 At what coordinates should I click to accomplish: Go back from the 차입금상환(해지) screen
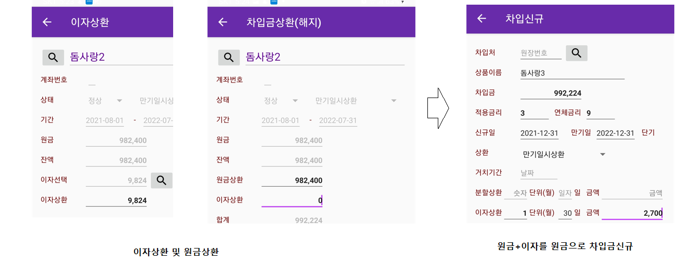(x=223, y=22)
